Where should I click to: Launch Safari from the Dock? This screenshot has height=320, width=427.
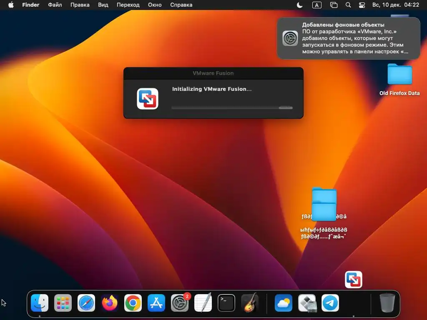pyautogui.click(x=86, y=303)
